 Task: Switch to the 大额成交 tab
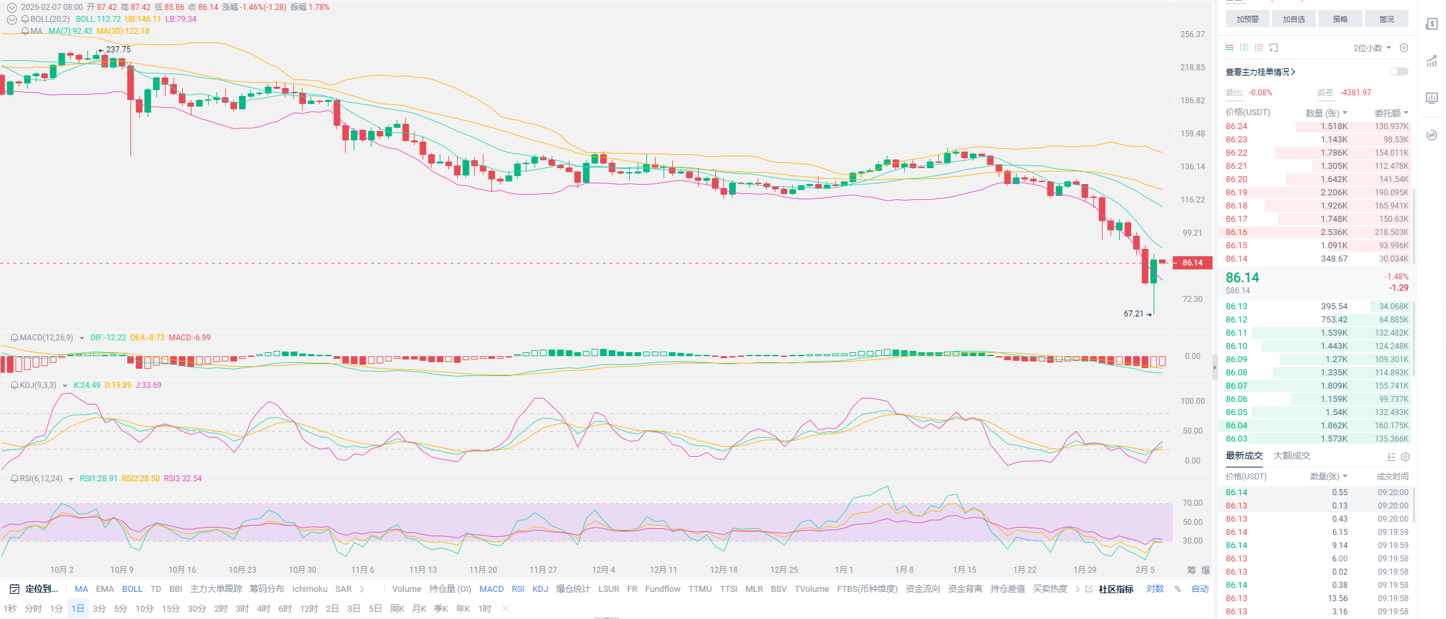1291,455
